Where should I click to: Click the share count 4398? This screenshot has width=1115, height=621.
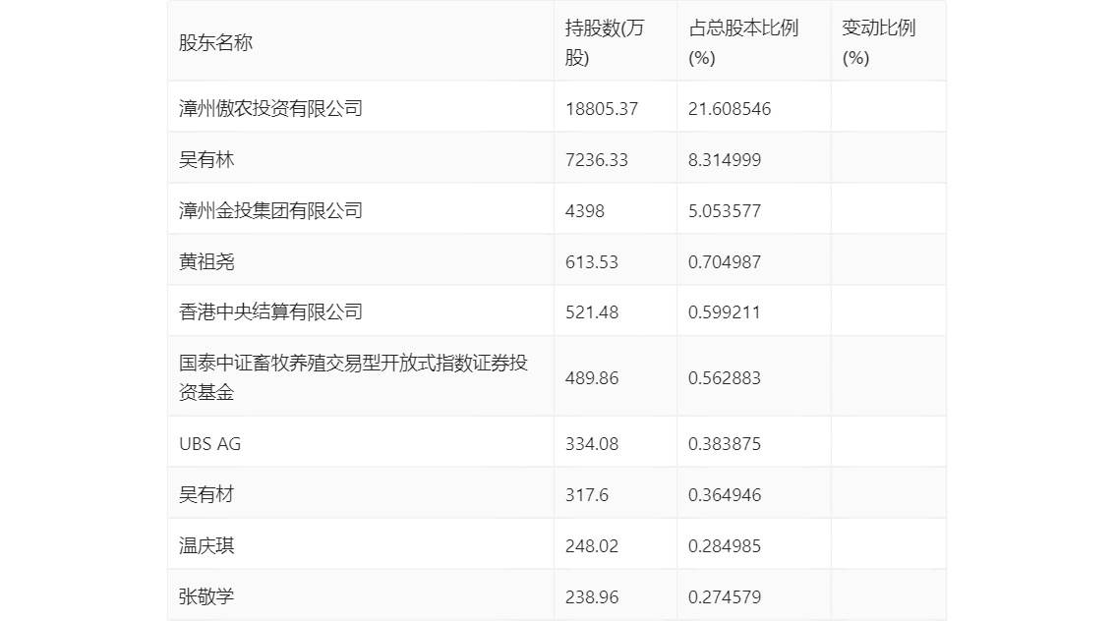click(x=585, y=211)
